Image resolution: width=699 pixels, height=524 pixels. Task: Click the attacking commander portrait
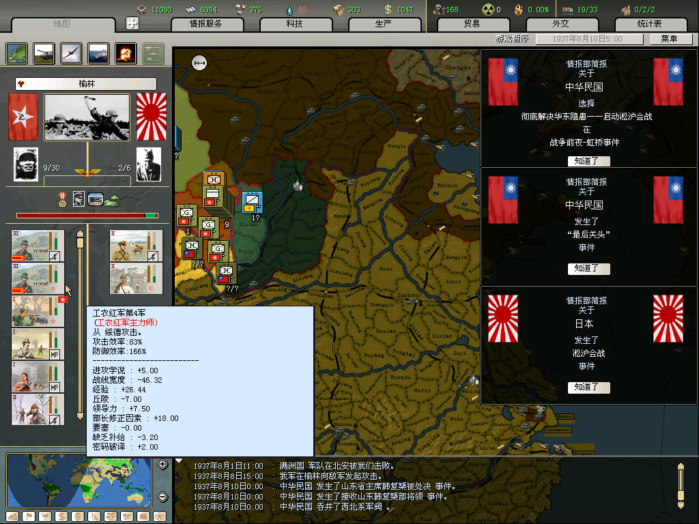pos(26,164)
